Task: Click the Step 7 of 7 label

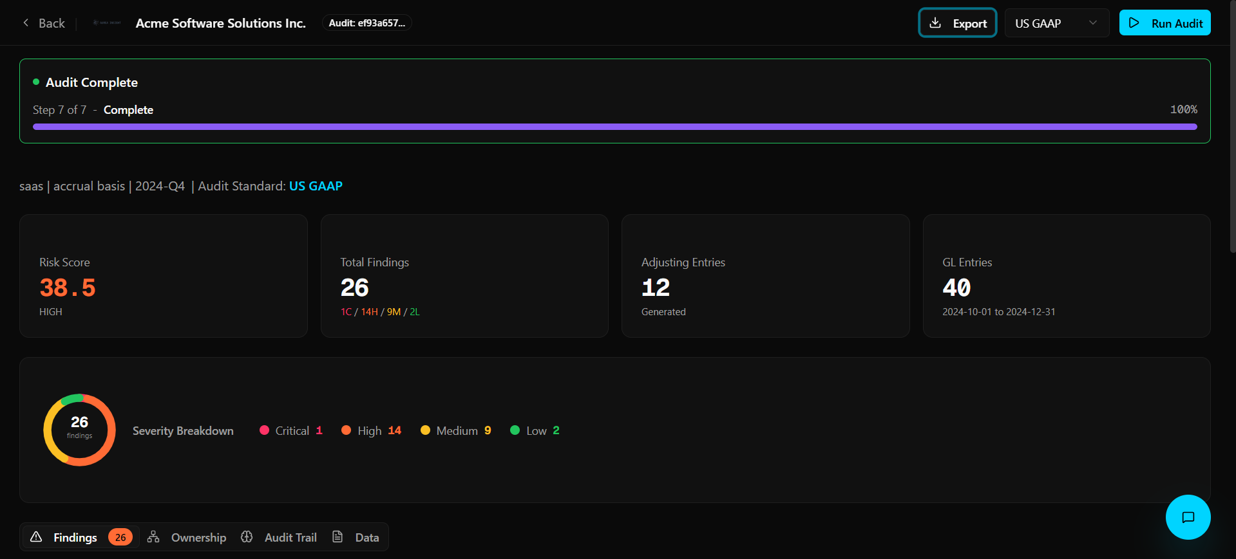Action: [59, 110]
